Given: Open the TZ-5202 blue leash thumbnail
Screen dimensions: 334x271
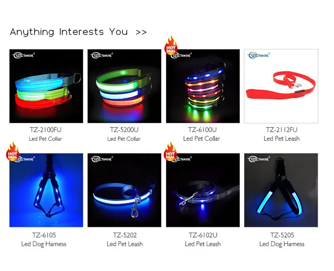Looking at the screenshot, I should click(x=124, y=190).
